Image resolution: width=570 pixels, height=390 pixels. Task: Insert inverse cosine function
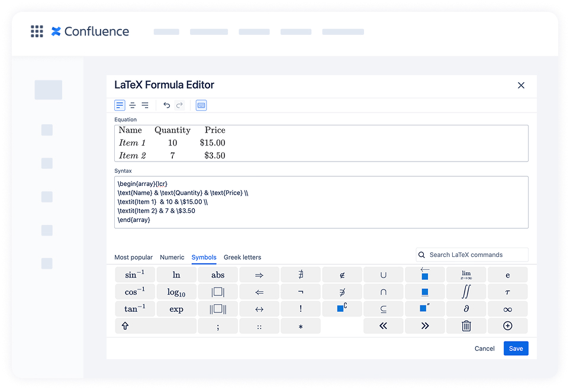point(135,292)
